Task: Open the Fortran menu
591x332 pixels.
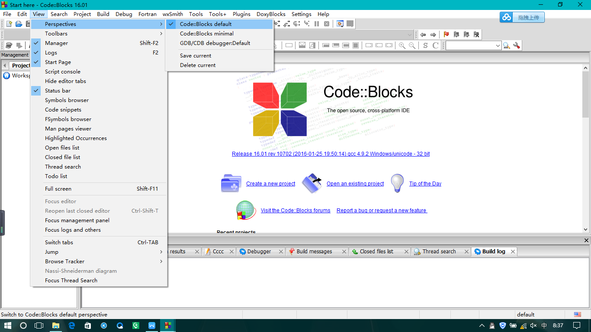Action: coord(147,14)
